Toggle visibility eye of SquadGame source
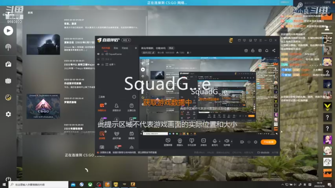The height and width of the screenshot is (188, 335). click(x=98, y=54)
